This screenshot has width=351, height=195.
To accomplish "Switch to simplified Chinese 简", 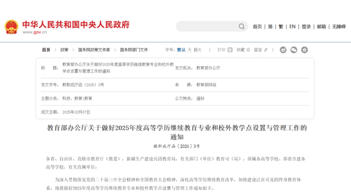I will 270,26.
